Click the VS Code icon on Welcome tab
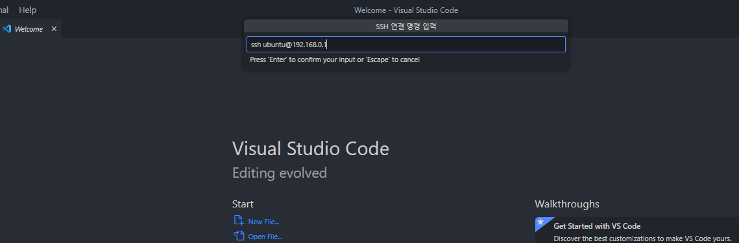 (x=6, y=29)
